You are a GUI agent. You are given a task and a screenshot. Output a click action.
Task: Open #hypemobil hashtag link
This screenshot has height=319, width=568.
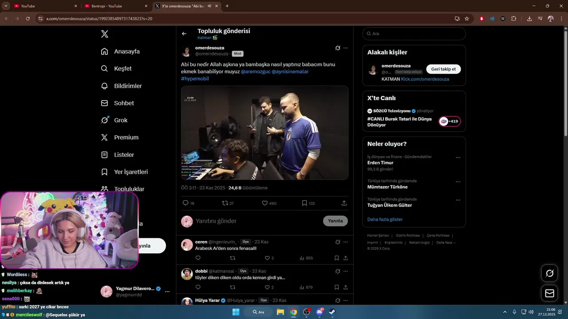pos(195,78)
